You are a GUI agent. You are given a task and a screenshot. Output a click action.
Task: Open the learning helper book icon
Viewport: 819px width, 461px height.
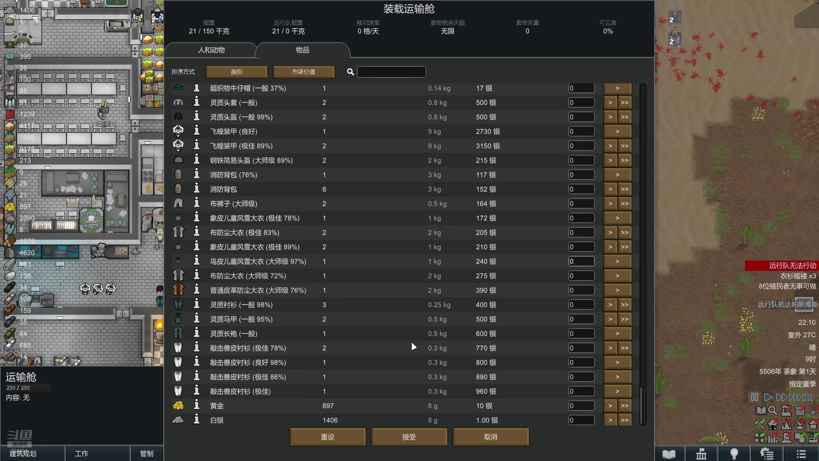point(761,410)
